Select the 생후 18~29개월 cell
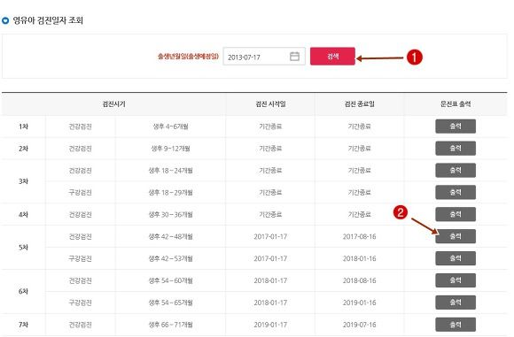 tap(170, 193)
